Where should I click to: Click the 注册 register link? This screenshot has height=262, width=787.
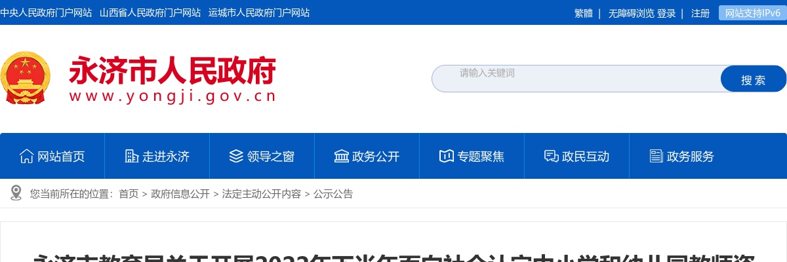coord(700,13)
